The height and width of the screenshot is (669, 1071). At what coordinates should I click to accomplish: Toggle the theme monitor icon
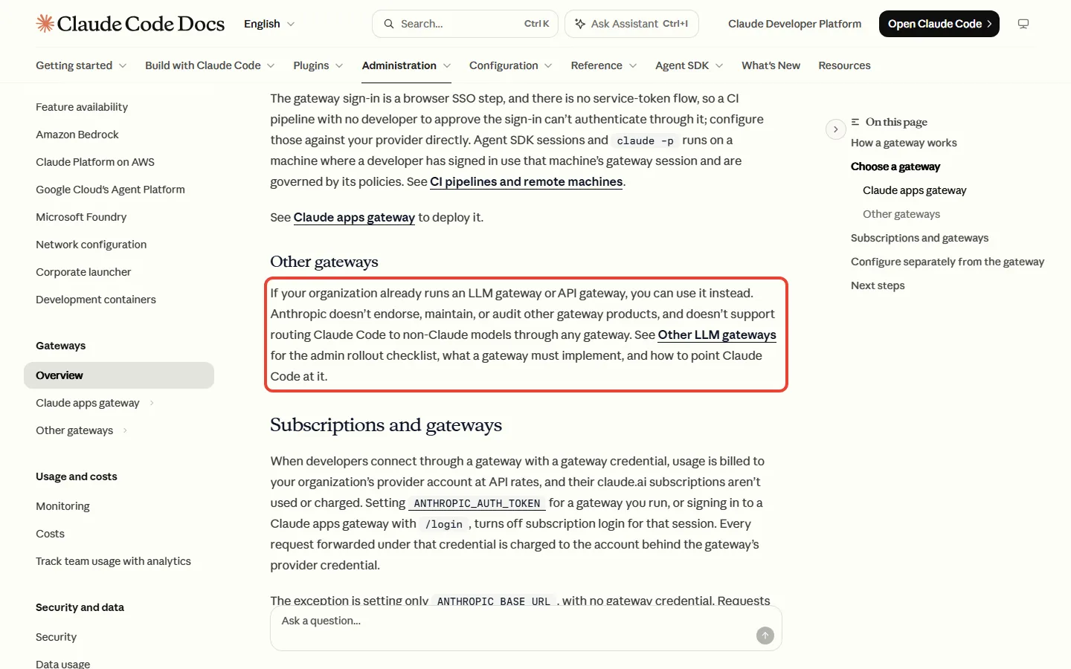(x=1023, y=24)
